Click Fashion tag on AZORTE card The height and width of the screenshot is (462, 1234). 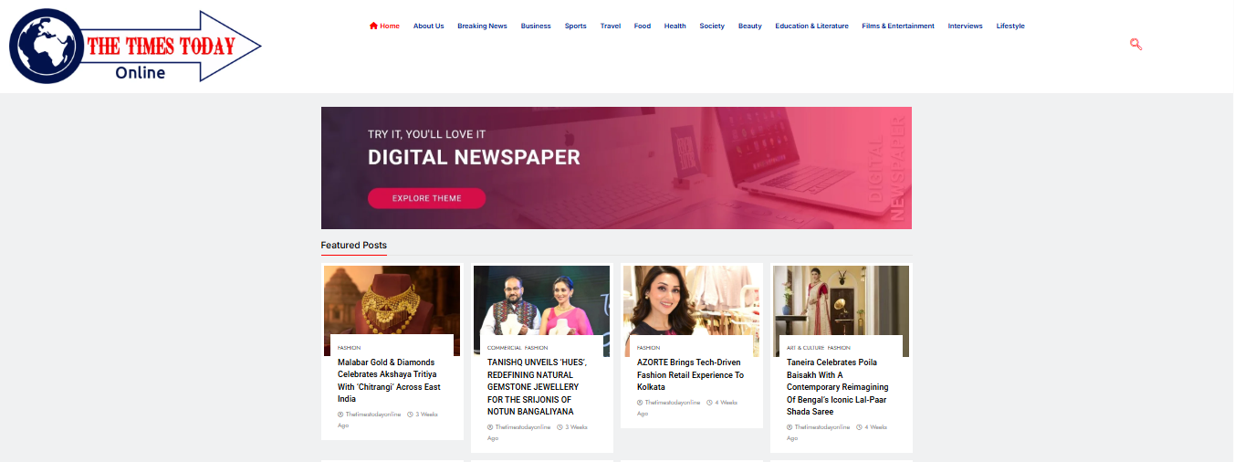coord(648,348)
